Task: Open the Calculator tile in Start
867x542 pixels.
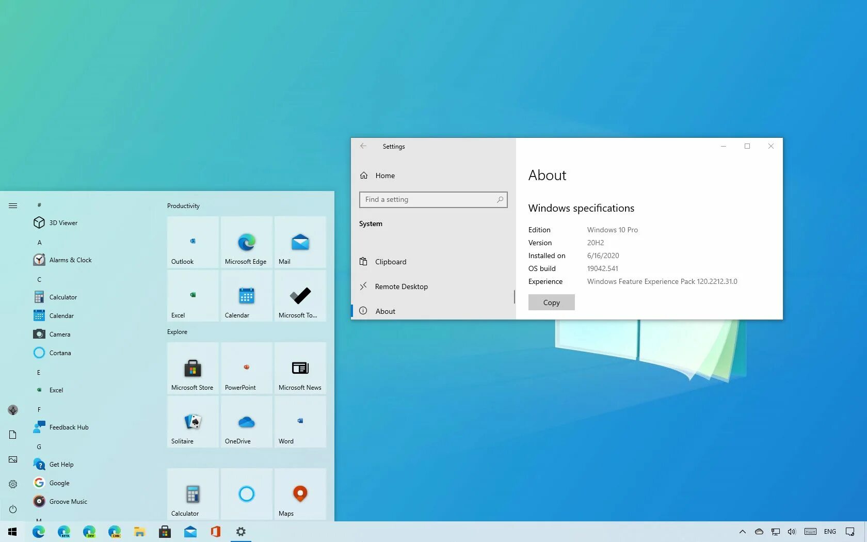Action: [x=193, y=494]
